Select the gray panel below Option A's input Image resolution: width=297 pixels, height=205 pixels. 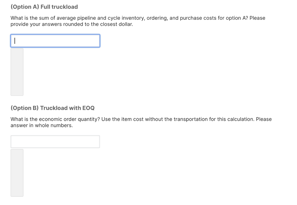pos(17,72)
